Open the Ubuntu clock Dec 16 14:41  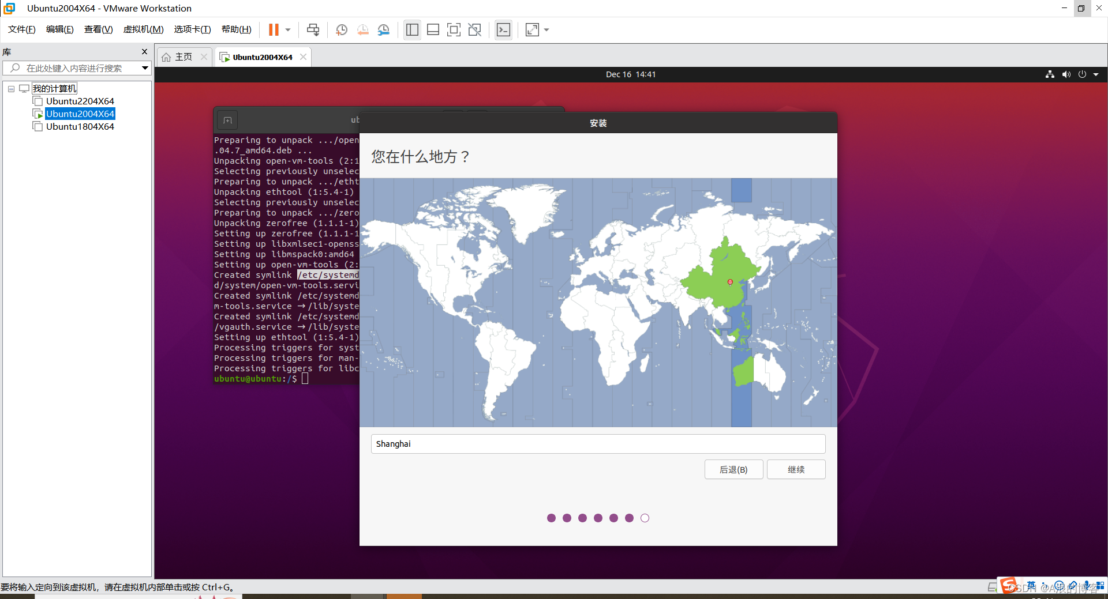pyautogui.click(x=631, y=74)
